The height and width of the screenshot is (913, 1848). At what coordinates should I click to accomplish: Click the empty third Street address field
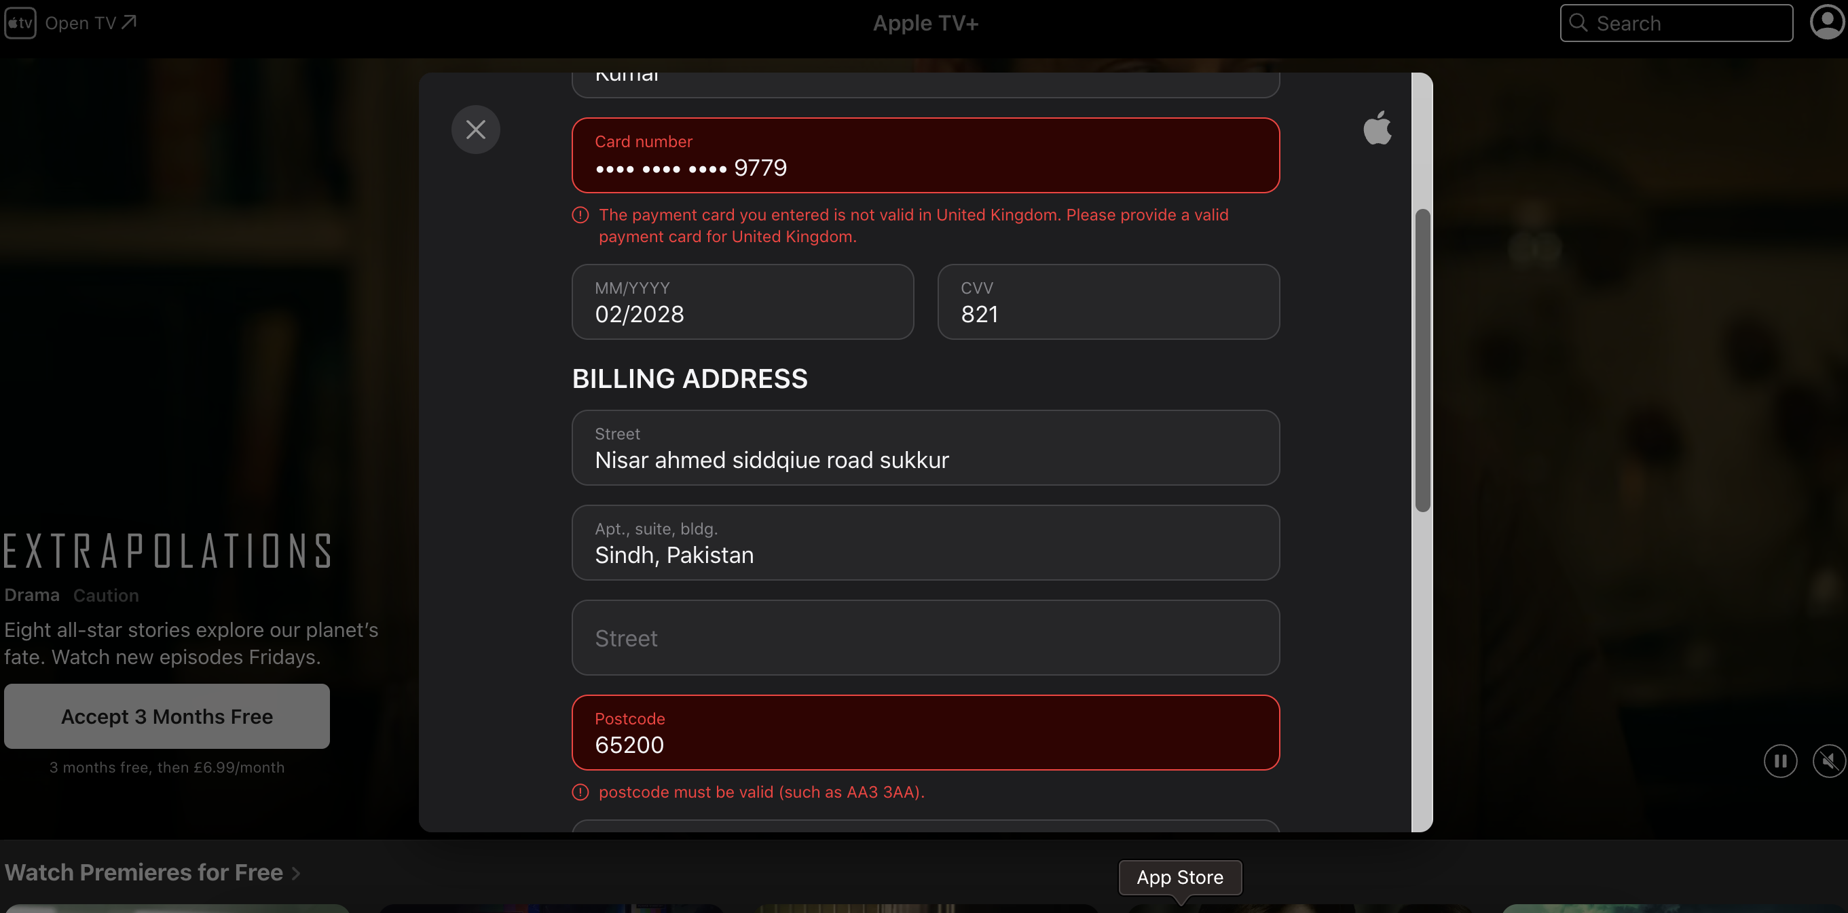(925, 638)
